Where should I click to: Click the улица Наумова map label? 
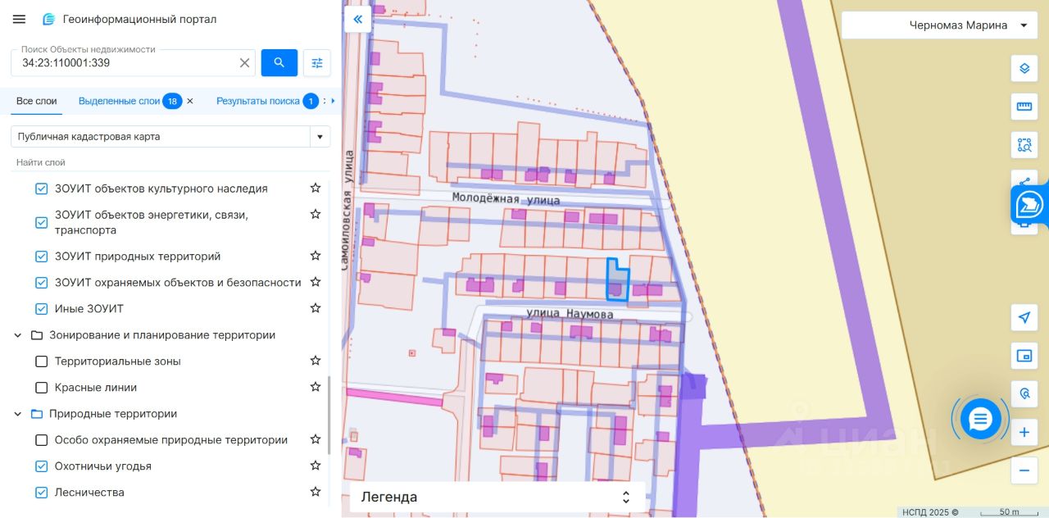tap(569, 313)
